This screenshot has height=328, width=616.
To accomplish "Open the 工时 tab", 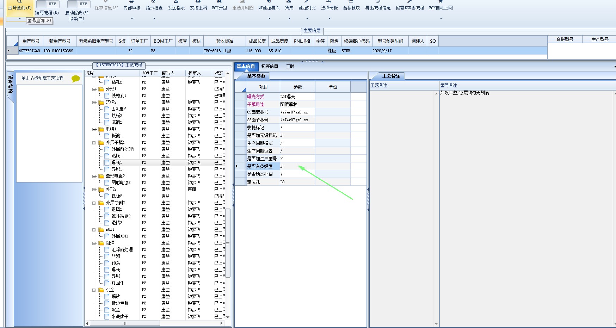I will click(290, 66).
